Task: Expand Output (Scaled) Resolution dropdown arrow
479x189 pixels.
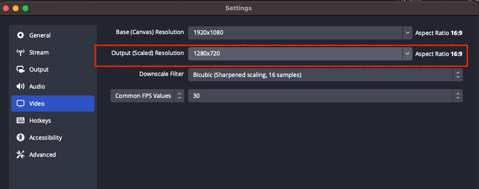Action: (407, 54)
